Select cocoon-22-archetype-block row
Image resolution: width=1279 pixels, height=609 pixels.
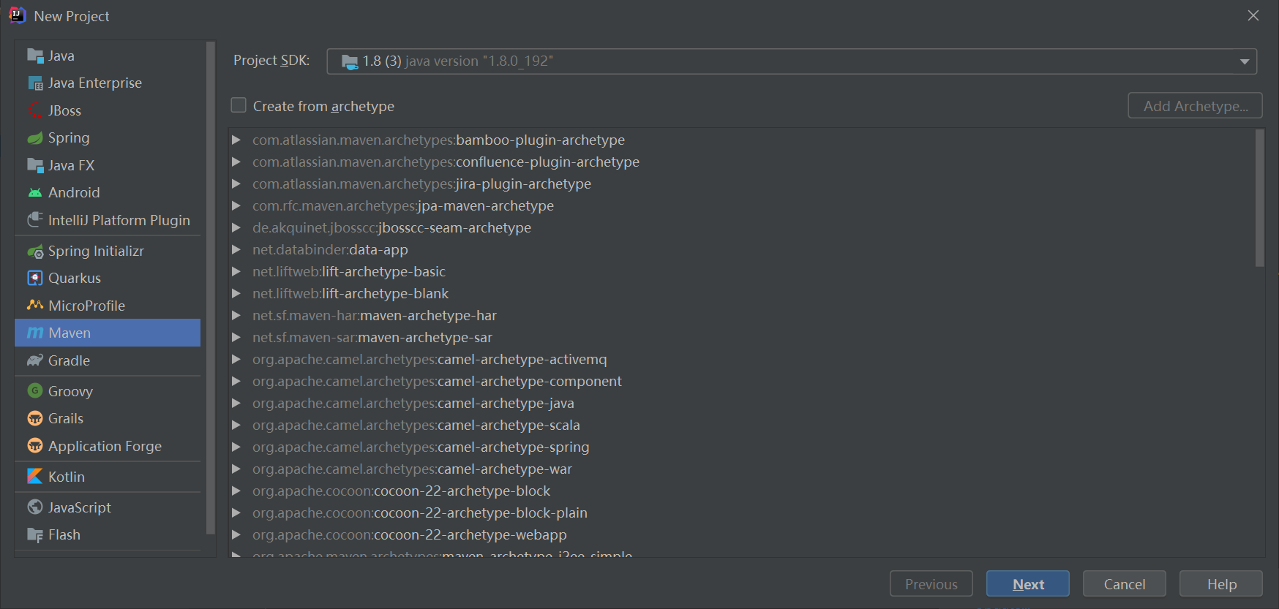tap(741, 491)
